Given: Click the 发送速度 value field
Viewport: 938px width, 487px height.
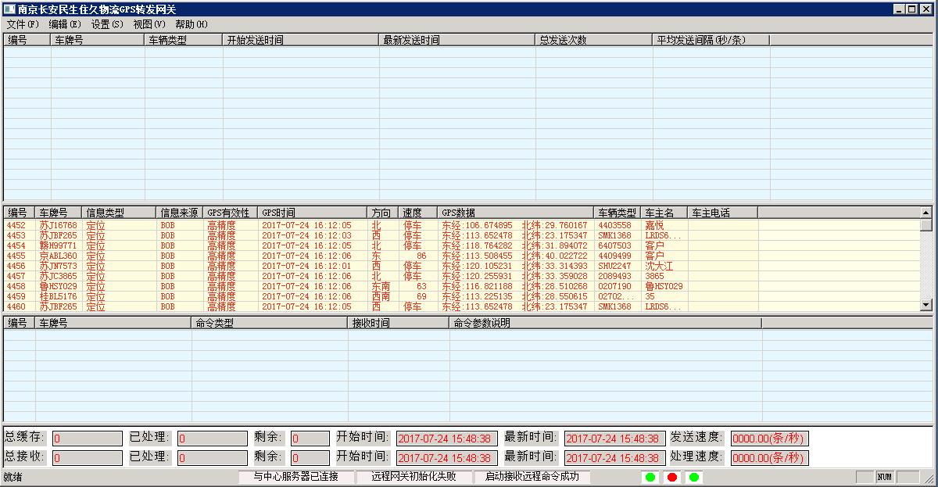Looking at the screenshot, I should point(770,439).
